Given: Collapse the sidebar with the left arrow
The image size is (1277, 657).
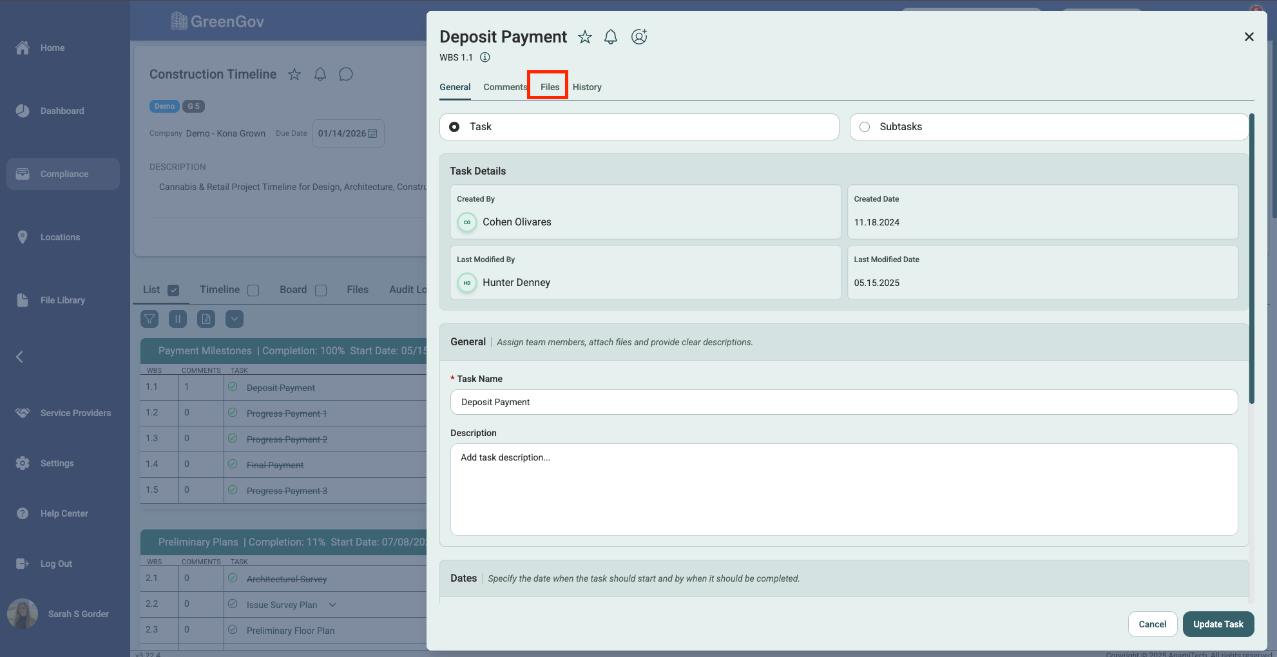Looking at the screenshot, I should [x=20, y=357].
